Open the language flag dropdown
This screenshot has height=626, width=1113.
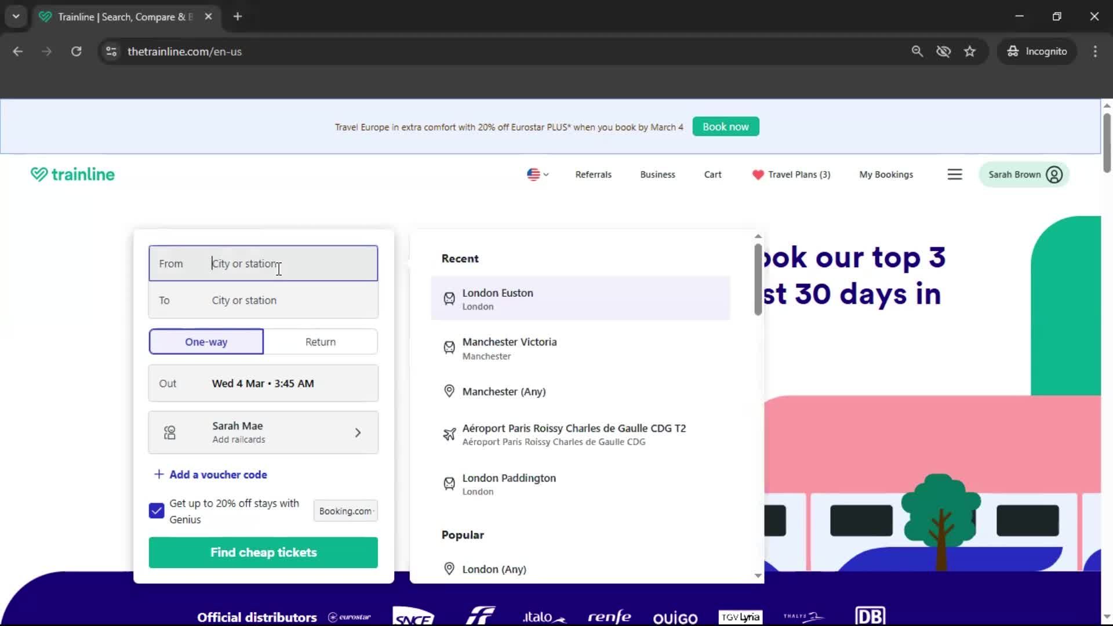coord(537,174)
